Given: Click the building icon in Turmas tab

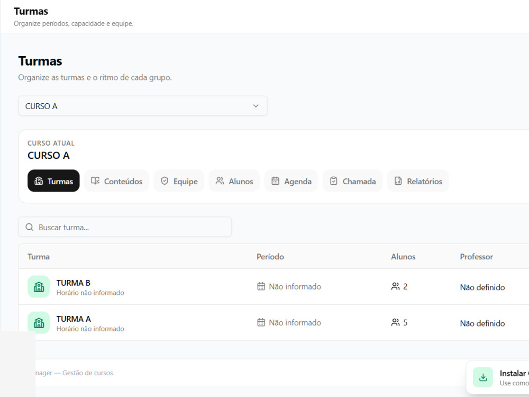Looking at the screenshot, I should coord(39,181).
